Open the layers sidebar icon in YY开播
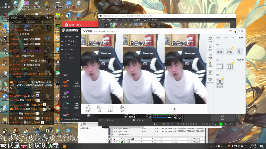Image resolution: width=266 pixels, height=149 pixels. point(210,47)
